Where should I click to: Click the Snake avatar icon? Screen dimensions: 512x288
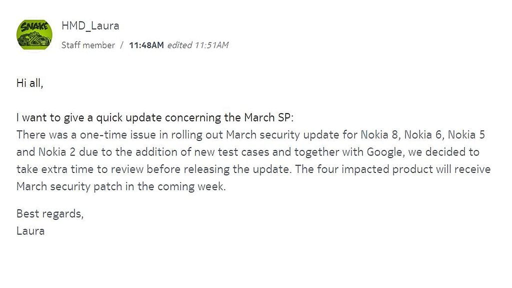coord(34,34)
